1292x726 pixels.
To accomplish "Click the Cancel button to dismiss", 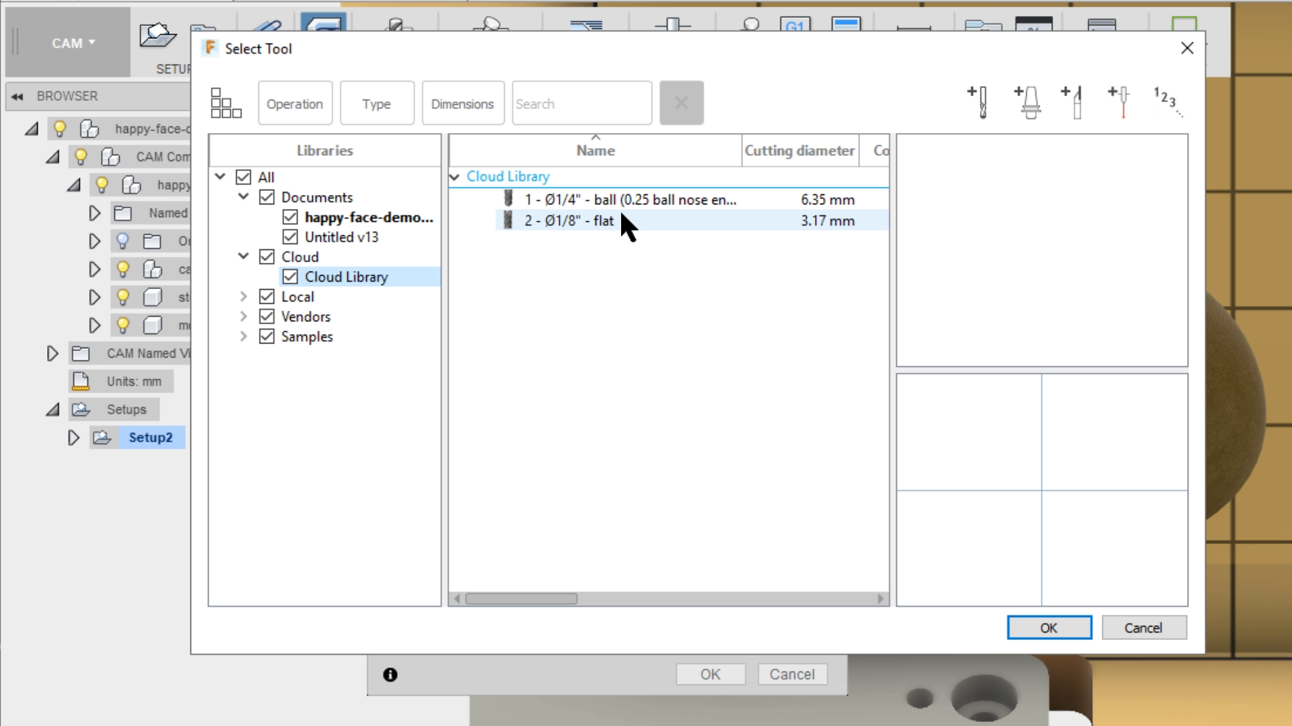I will click(x=1144, y=628).
